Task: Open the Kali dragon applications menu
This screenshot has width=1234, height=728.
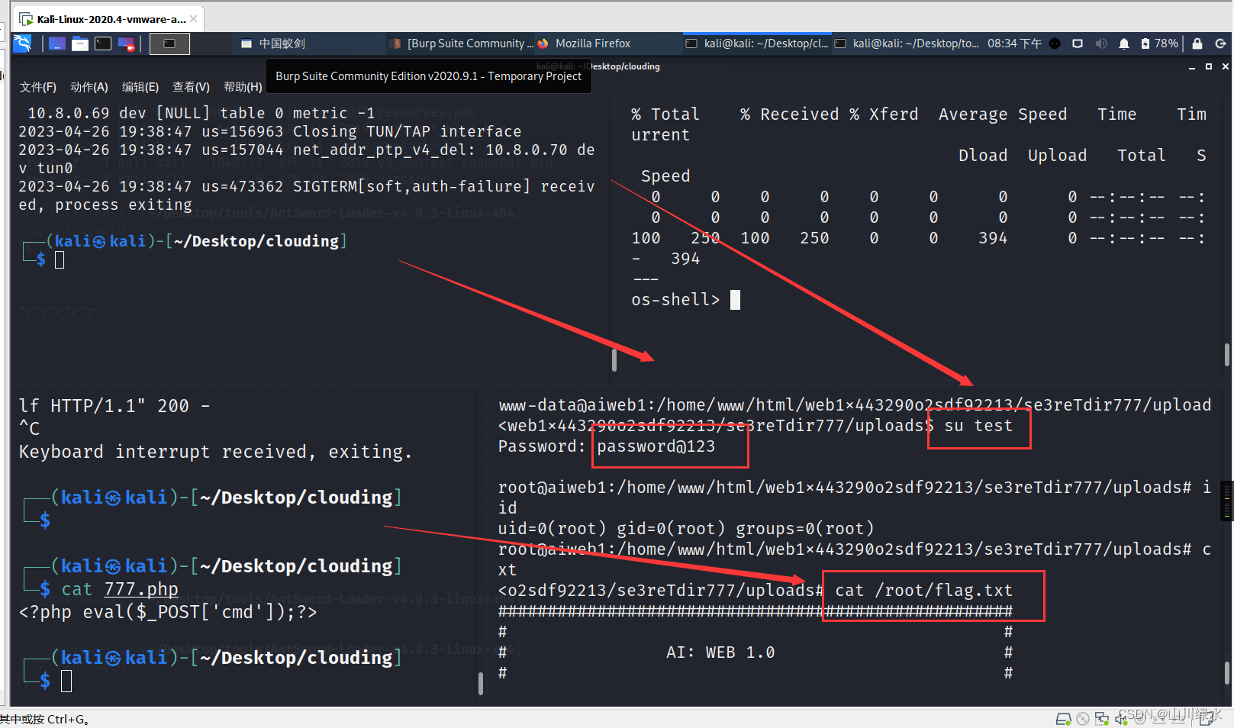Action: tap(22, 43)
